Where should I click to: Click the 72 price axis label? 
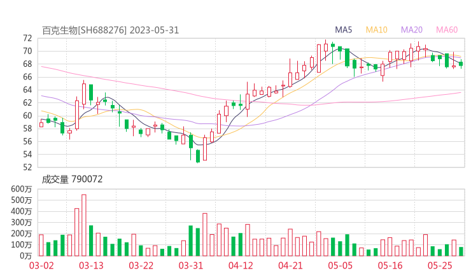click(x=27, y=38)
